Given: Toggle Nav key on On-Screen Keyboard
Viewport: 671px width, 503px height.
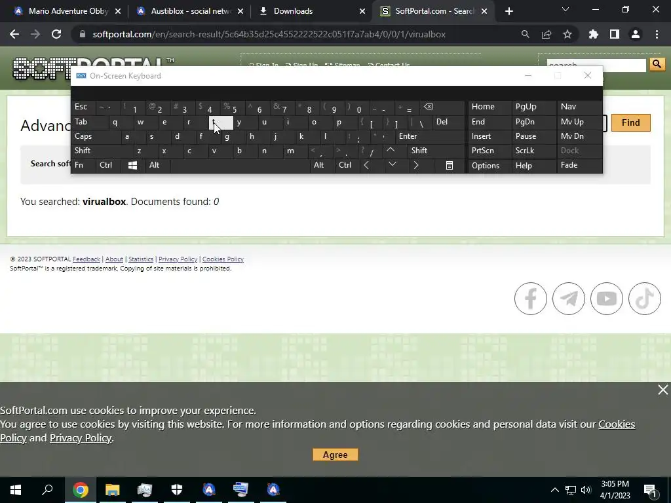Looking at the screenshot, I should (x=579, y=107).
